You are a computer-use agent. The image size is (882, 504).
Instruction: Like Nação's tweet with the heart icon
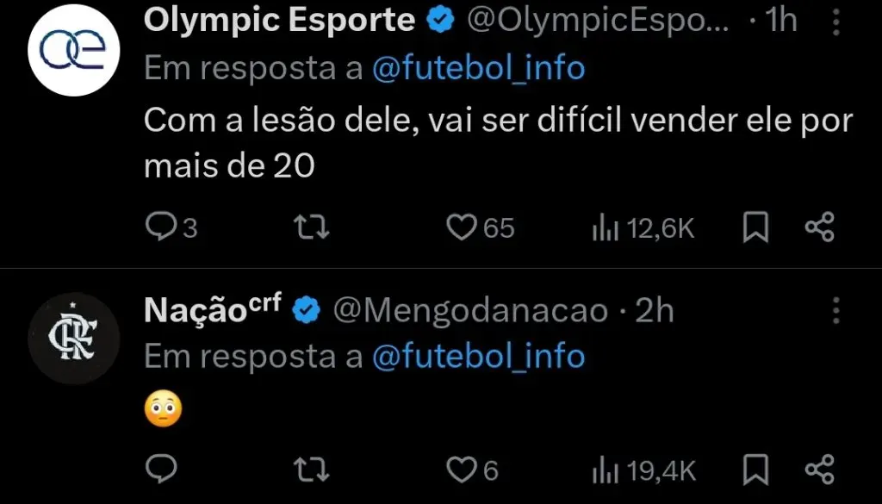(463, 470)
